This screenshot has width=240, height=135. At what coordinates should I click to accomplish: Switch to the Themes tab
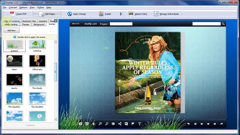(x=25, y=24)
